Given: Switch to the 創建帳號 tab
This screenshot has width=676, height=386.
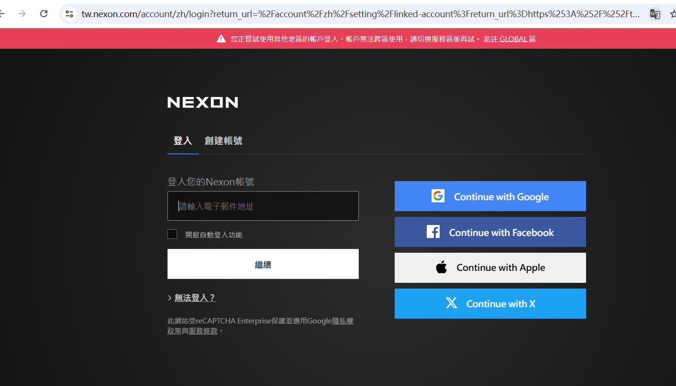Looking at the screenshot, I should 223,141.
